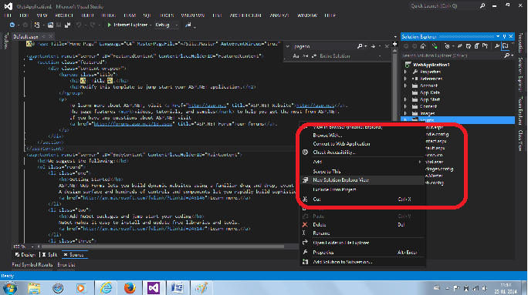Toggle Match Case in find box
The width and height of the screenshot is (528, 295).
click(296, 56)
